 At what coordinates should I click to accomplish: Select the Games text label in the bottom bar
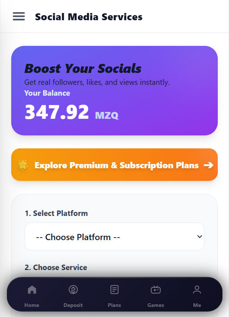156,305
